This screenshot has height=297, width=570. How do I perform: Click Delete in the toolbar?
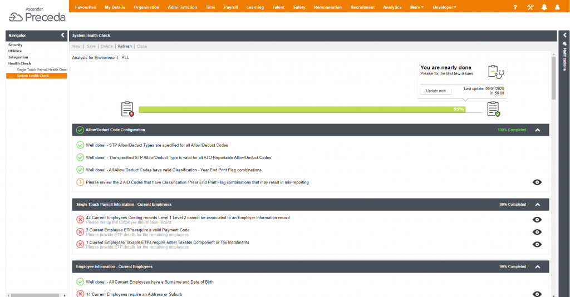107,46
